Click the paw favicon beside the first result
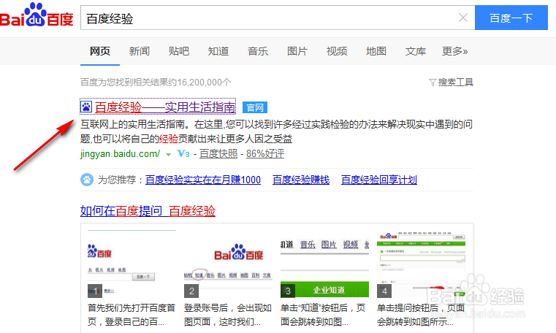Image resolution: width=556 pixels, height=333 pixels. point(86,107)
